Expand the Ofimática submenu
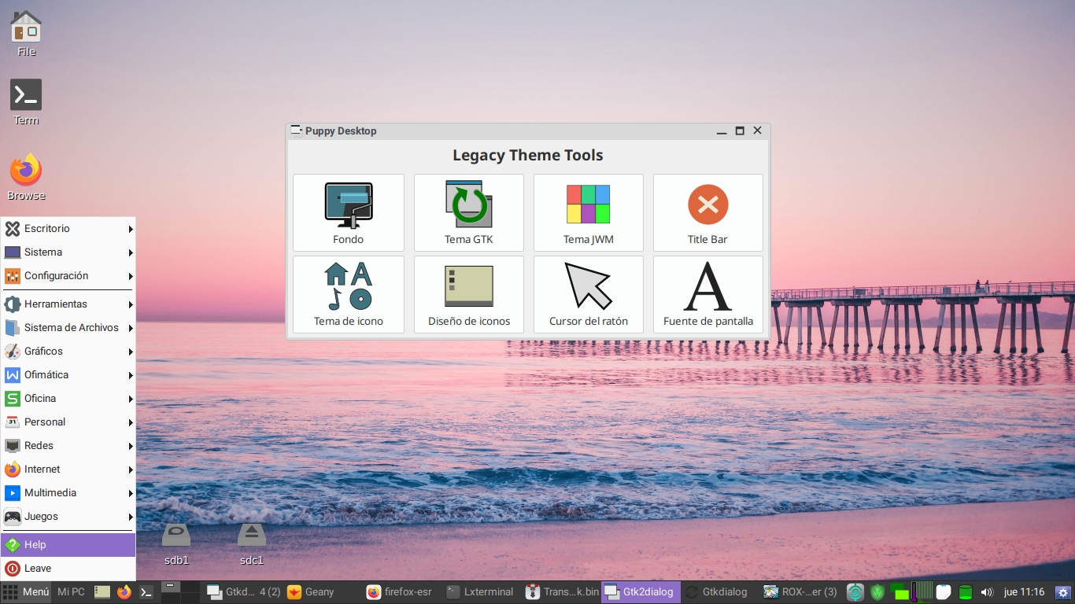1075x604 pixels. [x=68, y=375]
